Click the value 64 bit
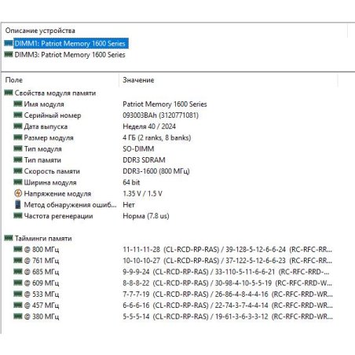Screen dimensions: 355x355 131,182
